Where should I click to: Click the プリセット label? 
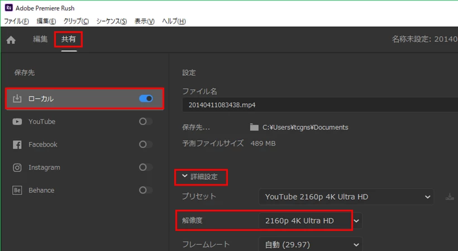(199, 196)
